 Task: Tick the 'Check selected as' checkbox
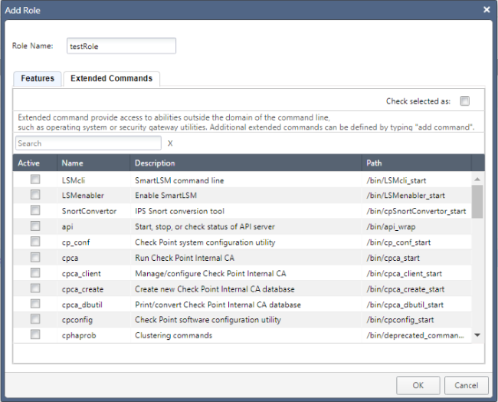pos(464,101)
